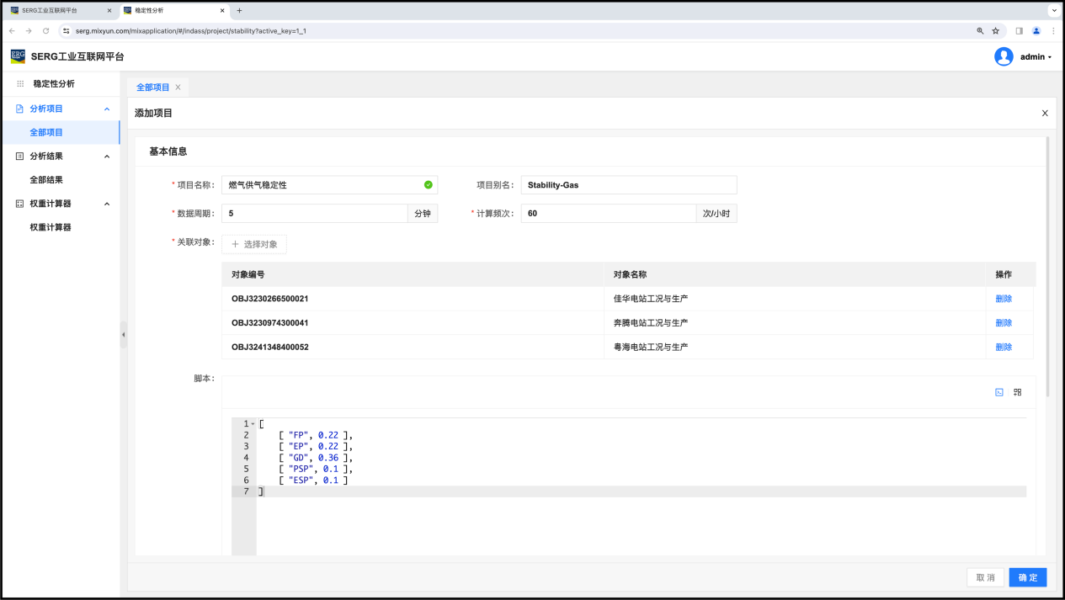
Task: Fold code at line 1 arrow
Action: point(253,423)
